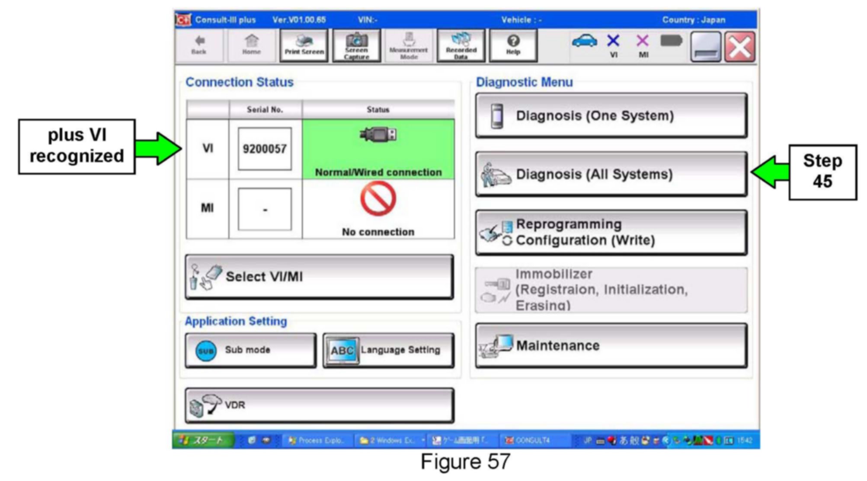Open the Maintenance menu

(x=611, y=346)
